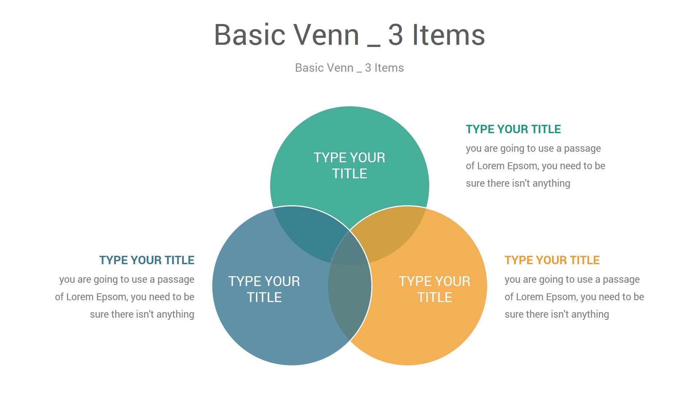The height and width of the screenshot is (393, 699).
Task: Click the blue "TYPE YOUR TITLE" side heading
Action: click(147, 260)
